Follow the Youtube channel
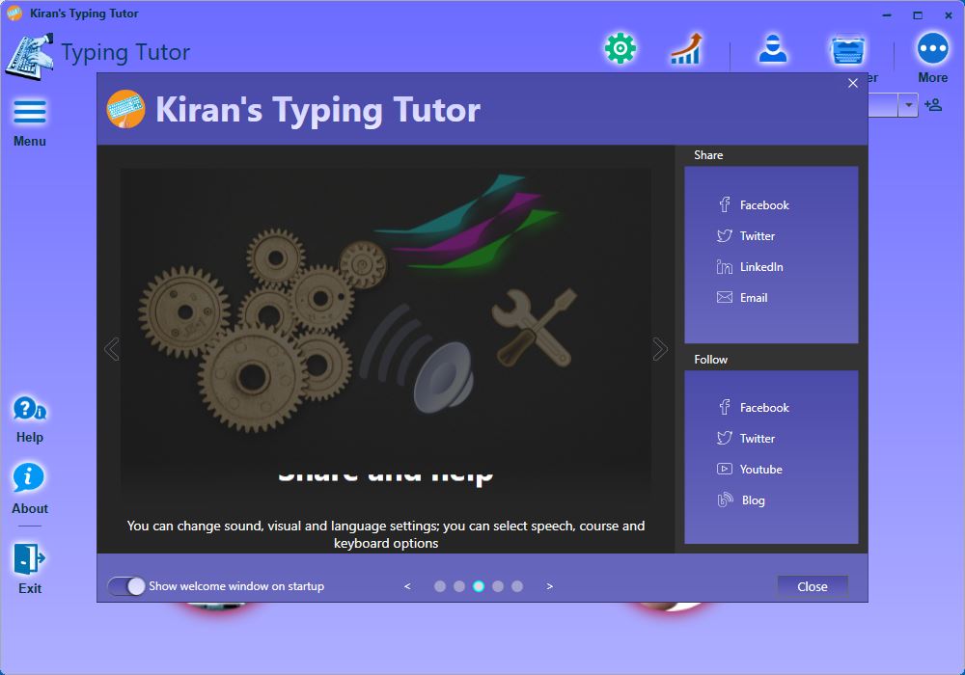 click(749, 469)
